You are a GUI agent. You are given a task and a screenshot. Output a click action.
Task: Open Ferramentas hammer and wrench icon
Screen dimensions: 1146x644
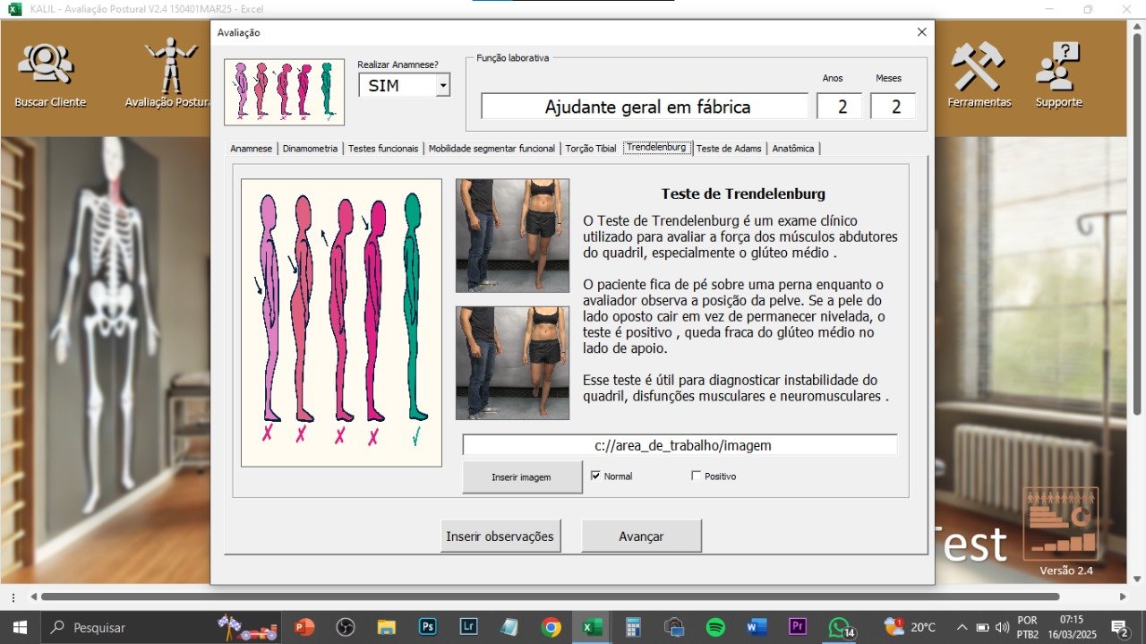click(x=979, y=66)
